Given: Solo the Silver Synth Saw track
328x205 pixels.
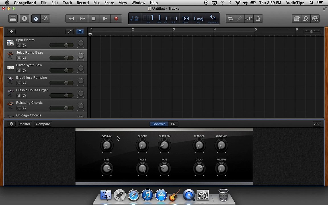Looking at the screenshot, I should pyautogui.click(x=24, y=71).
